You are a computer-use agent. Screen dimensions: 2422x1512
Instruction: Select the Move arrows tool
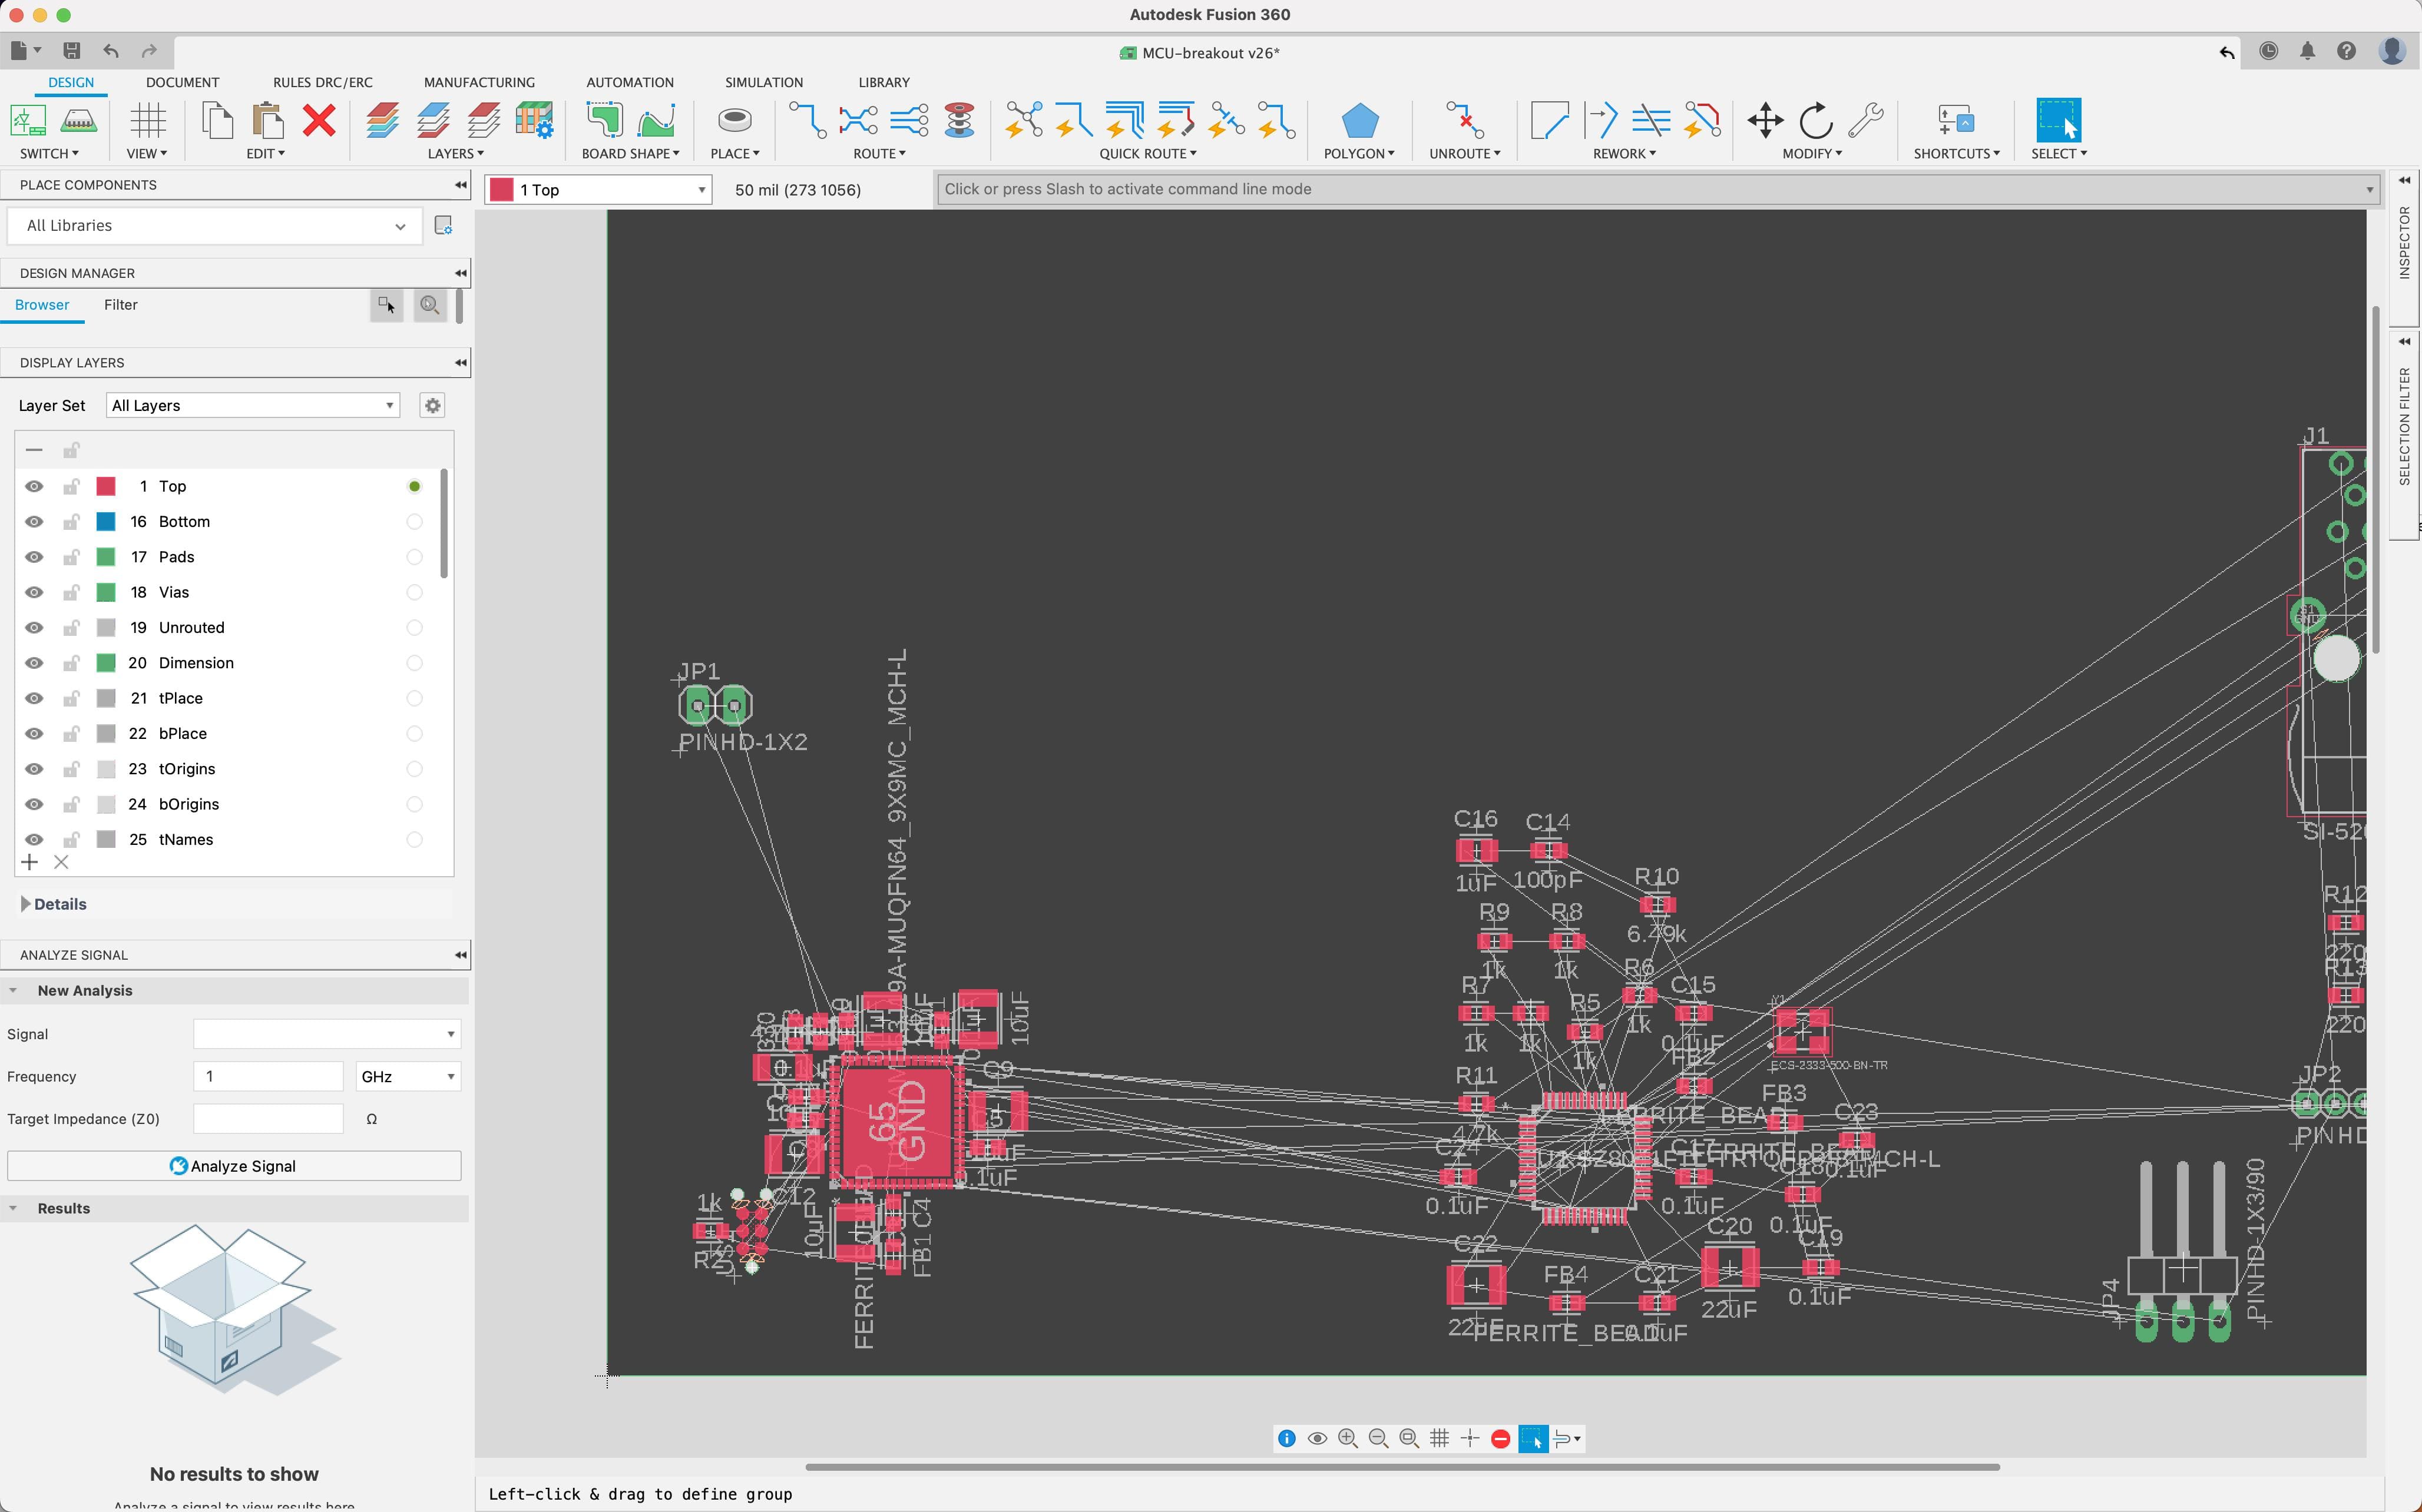1765,121
